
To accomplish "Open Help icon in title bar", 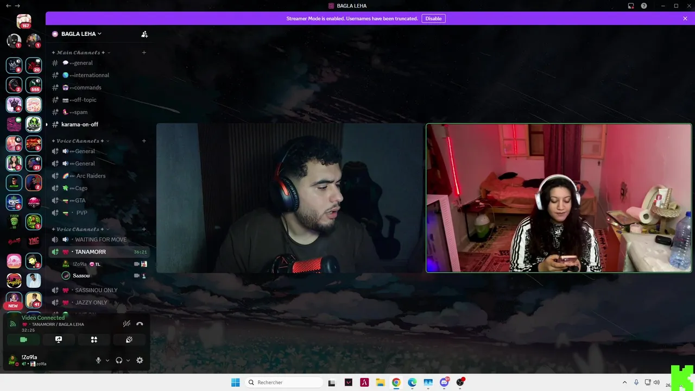I will pos(644,6).
